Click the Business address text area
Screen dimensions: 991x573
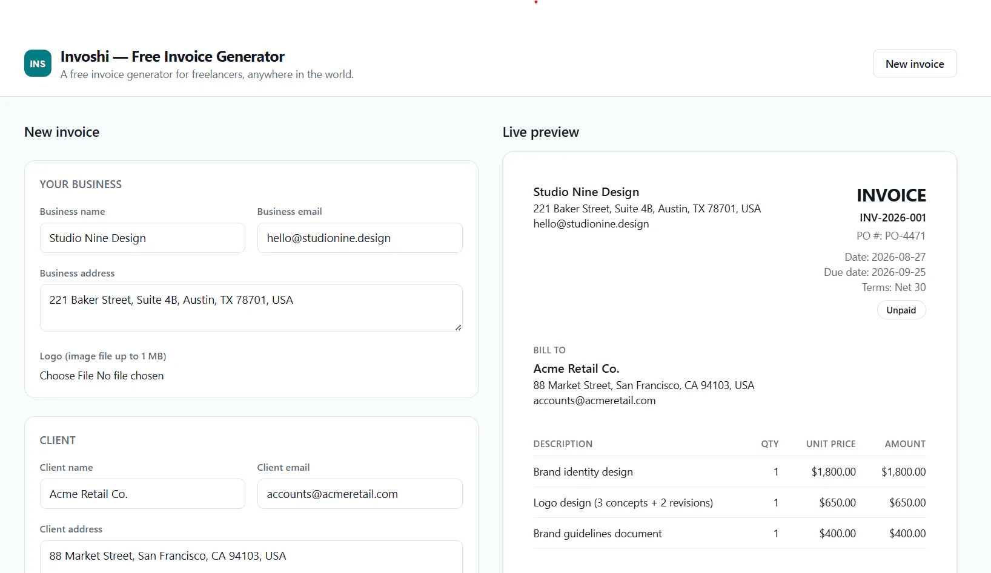tap(251, 308)
